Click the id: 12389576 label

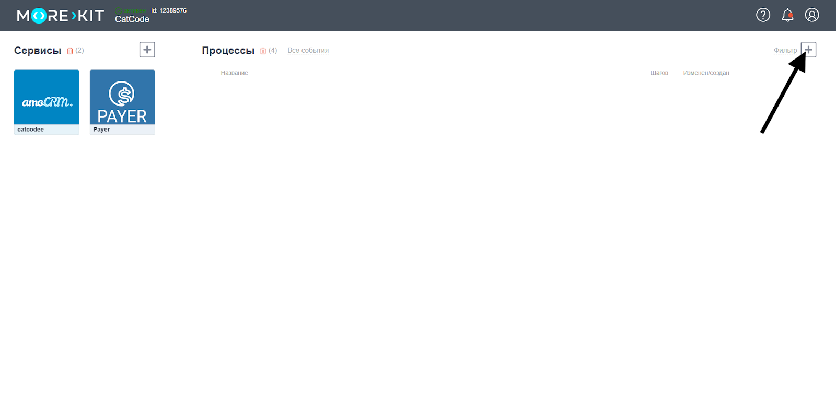point(169,10)
